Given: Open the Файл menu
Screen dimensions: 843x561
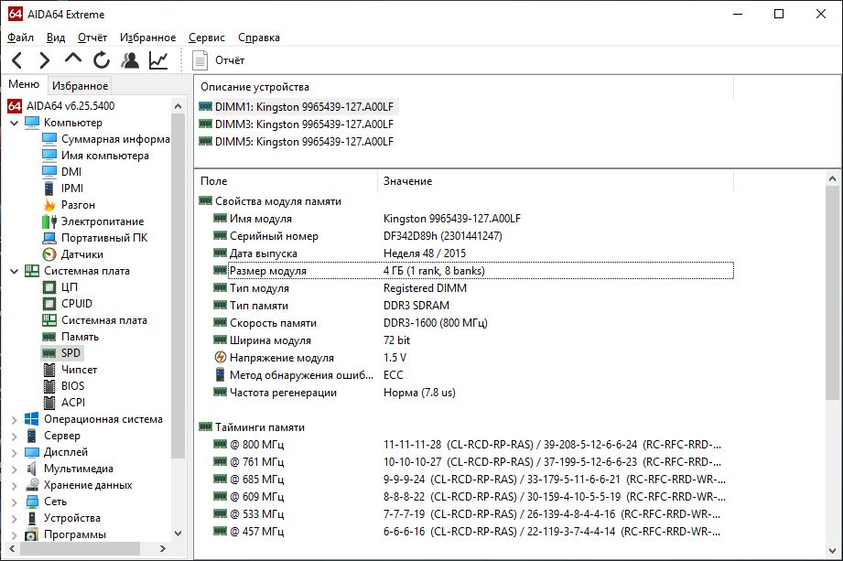Looking at the screenshot, I should (x=20, y=38).
